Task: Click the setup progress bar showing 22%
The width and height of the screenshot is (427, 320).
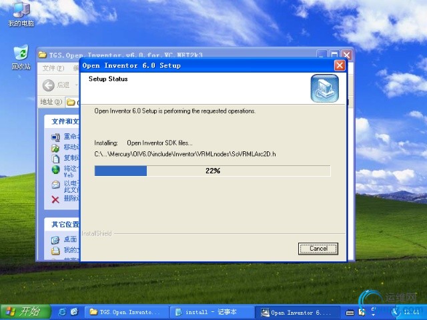Action: point(212,171)
